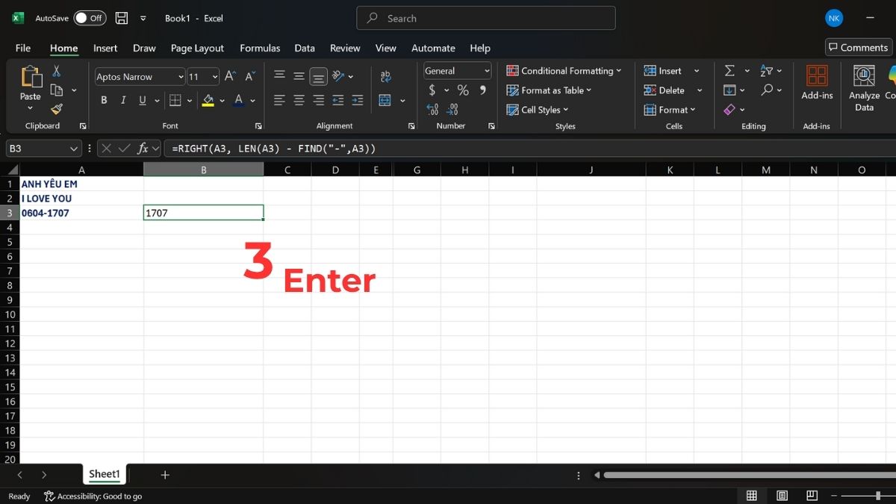896x504 pixels.
Task: Apply bold formatting from the Font group
Action: coord(104,99)
